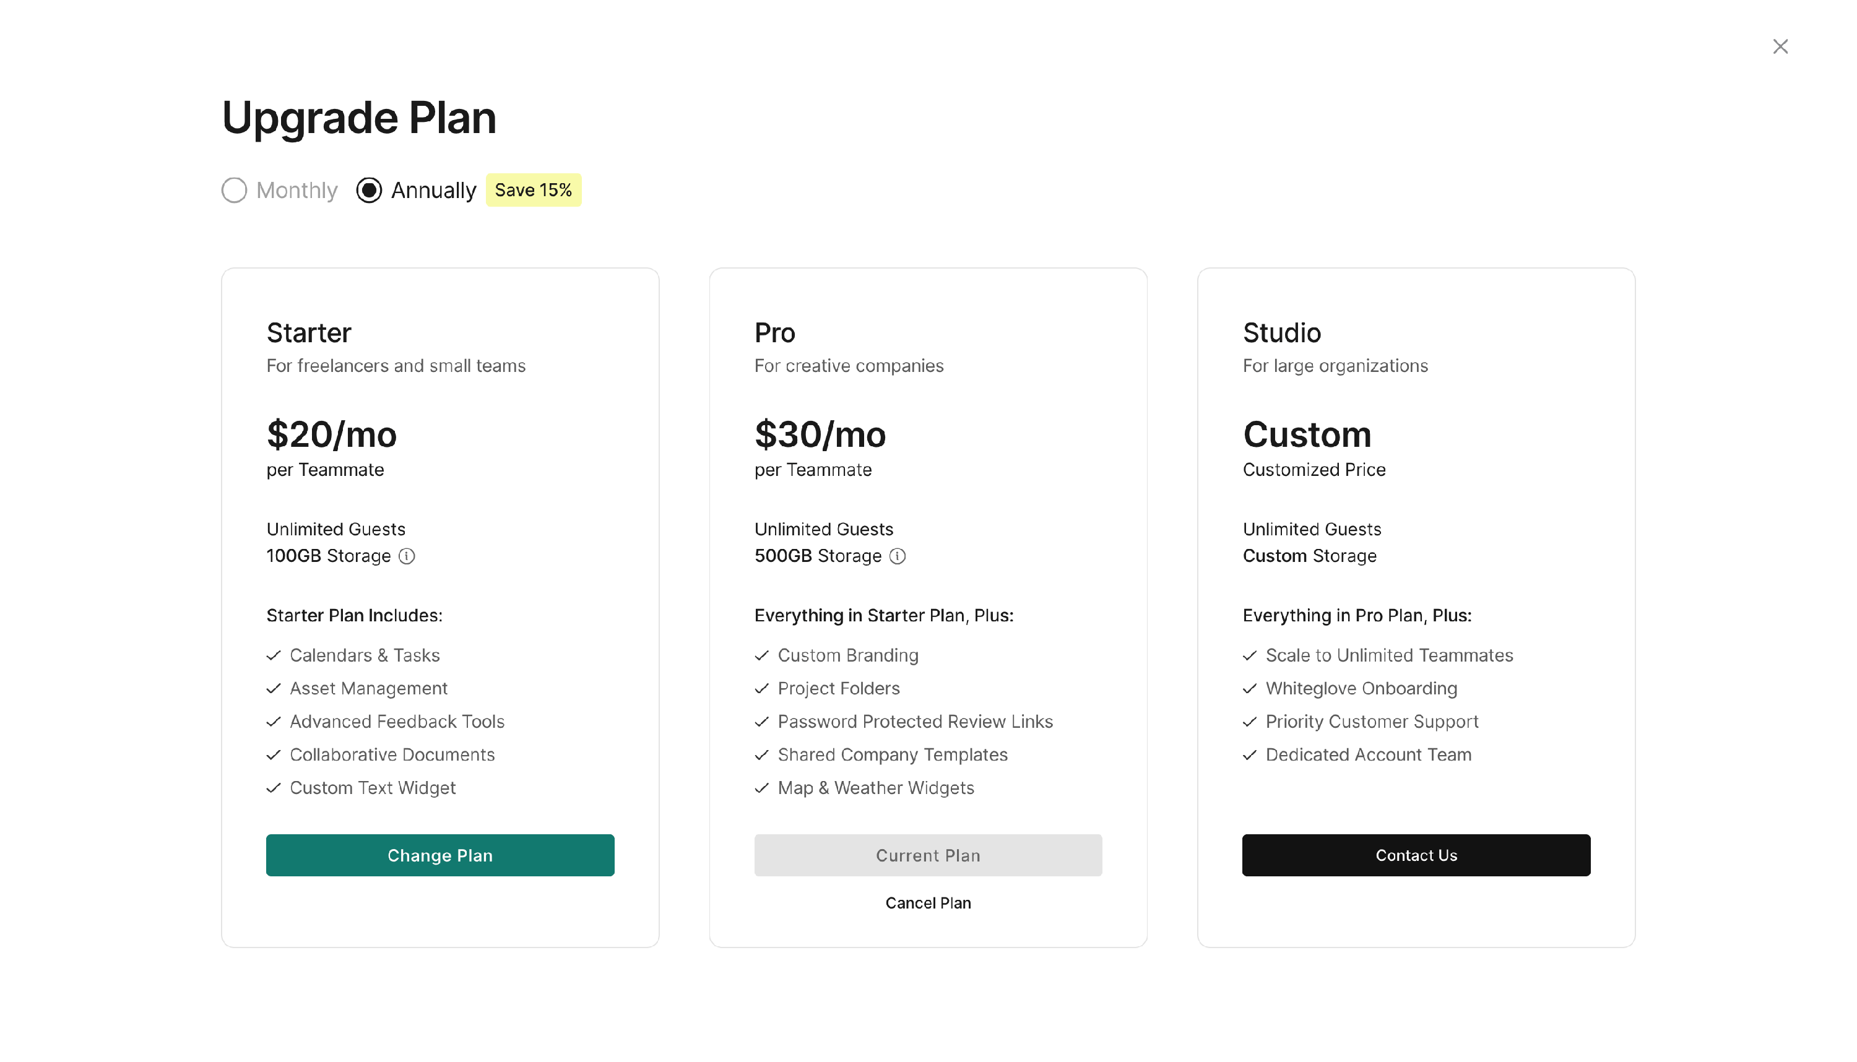Click the Dedicated Account Team checkmark
Screen dimensions: 1857x1062
point(1249,755)
